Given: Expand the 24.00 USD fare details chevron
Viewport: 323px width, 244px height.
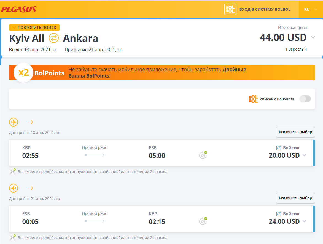Looking at the screenshot, I should [304, 221].
